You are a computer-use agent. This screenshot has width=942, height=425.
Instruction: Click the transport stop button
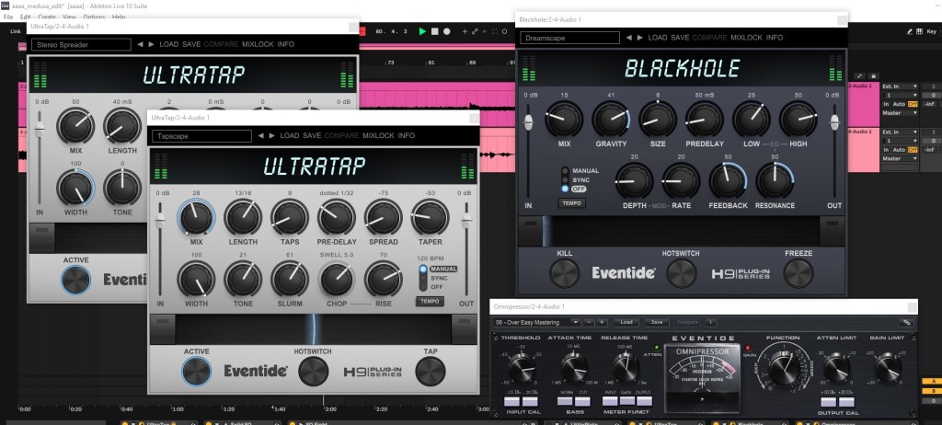click(x=435, y=31)
